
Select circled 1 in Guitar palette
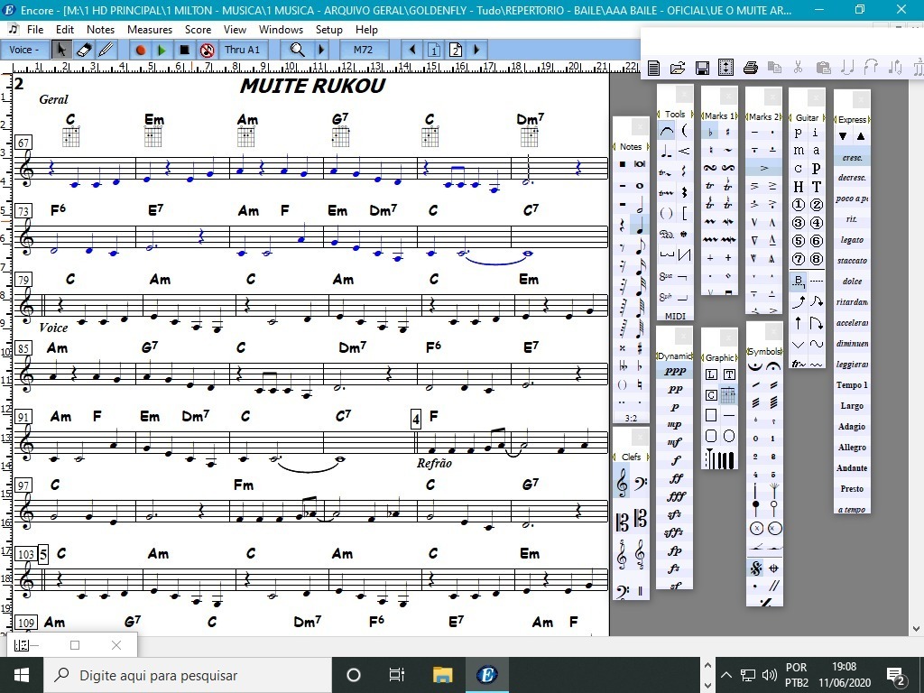pos(798,205)
